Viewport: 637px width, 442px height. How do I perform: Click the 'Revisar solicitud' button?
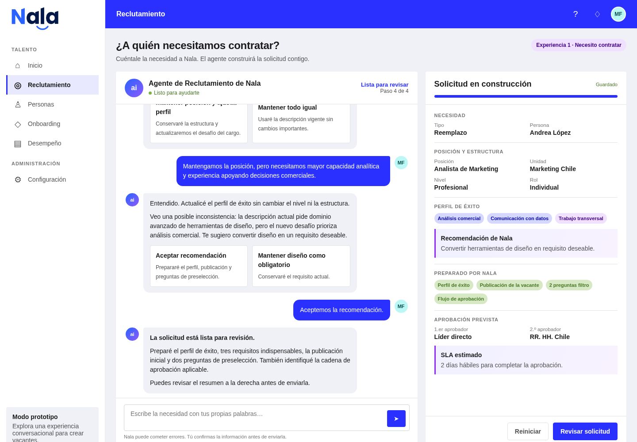tap(585, 431)
